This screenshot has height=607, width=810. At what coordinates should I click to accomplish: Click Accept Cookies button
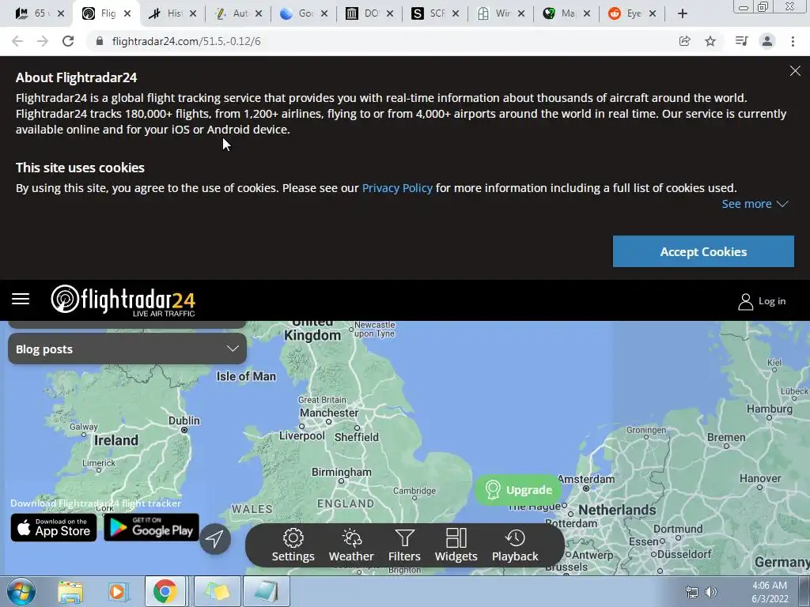(x=703, y=251)
